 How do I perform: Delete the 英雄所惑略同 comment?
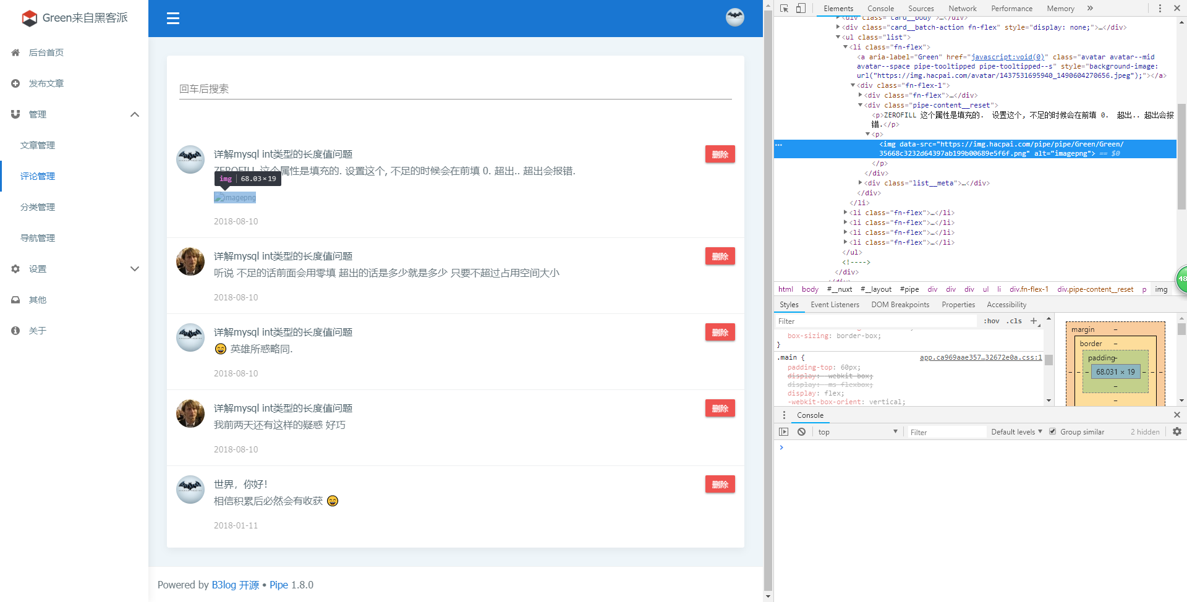coord(720,333)
